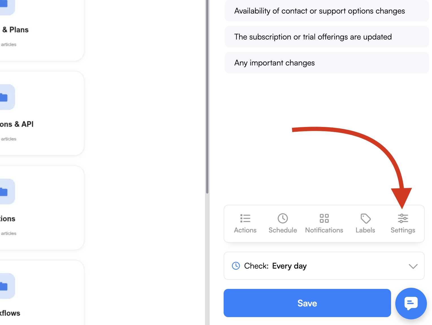432x325 pixels.
Task: Open the Notifications grid icon
Action: [324, 218]
